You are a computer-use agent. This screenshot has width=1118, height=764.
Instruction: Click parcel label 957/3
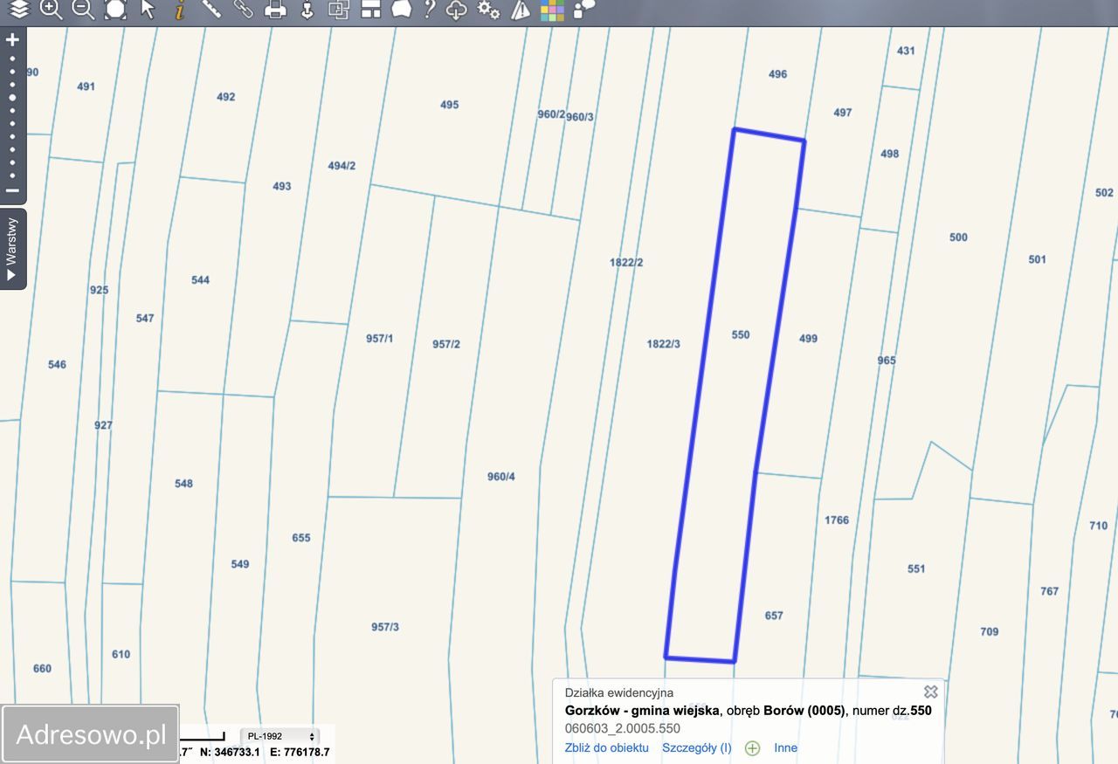point(385,627)
